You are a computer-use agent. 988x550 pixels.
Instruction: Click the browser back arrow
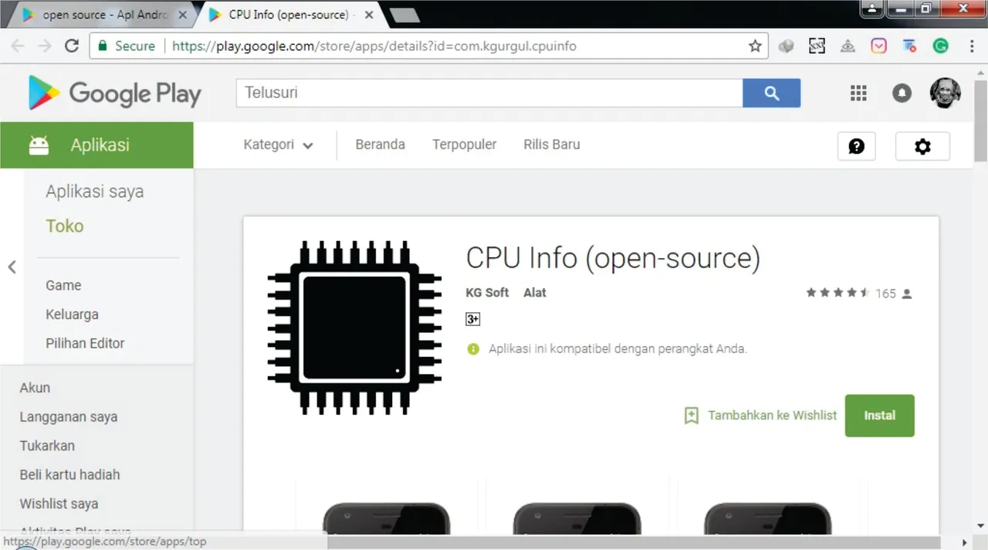click(18, 46)
